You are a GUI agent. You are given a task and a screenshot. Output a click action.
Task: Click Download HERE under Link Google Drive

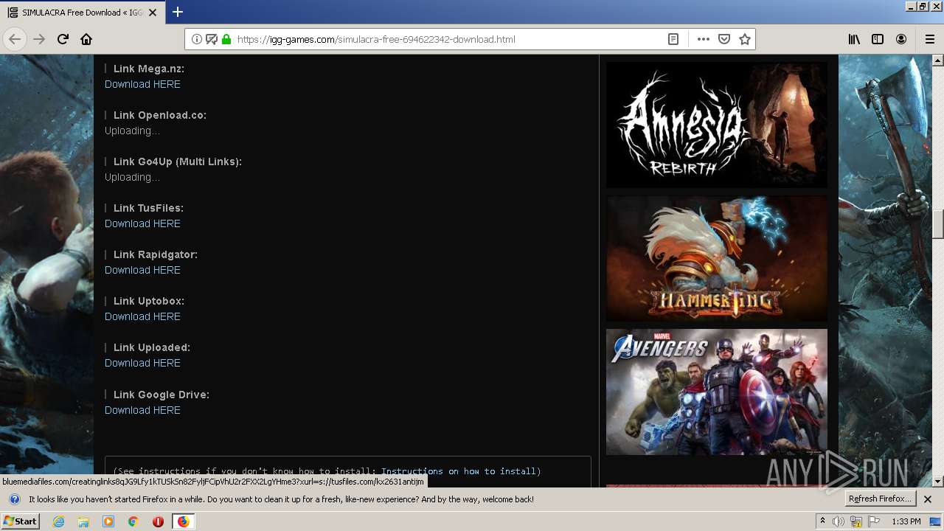pyautogui.click(x=142, y=410)
